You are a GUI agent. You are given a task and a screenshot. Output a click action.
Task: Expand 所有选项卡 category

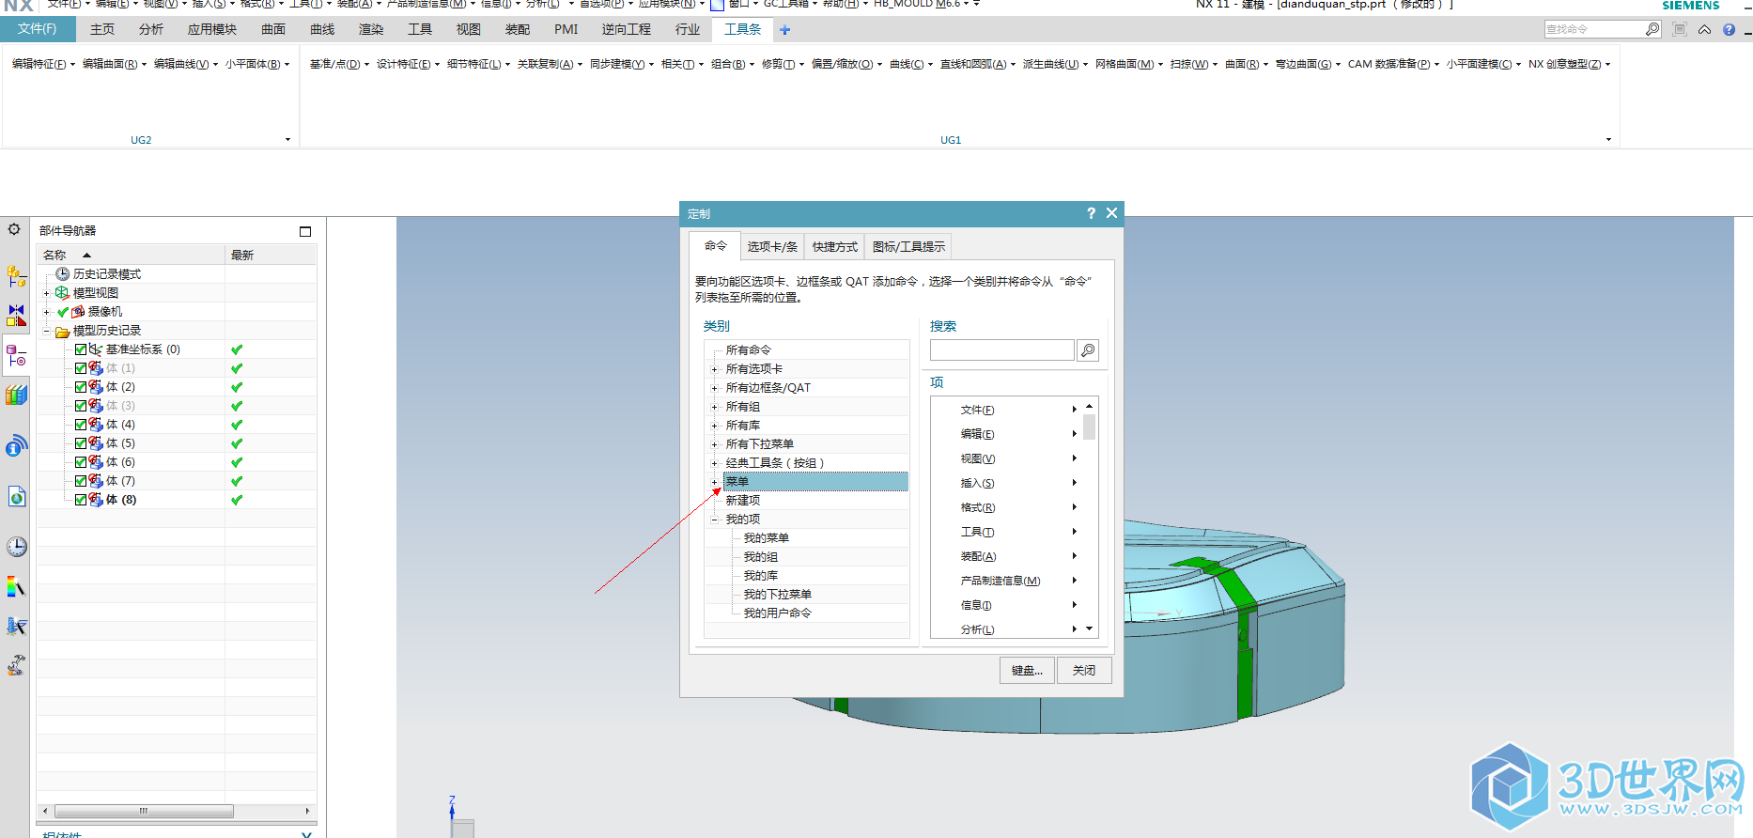pos(714,369)
